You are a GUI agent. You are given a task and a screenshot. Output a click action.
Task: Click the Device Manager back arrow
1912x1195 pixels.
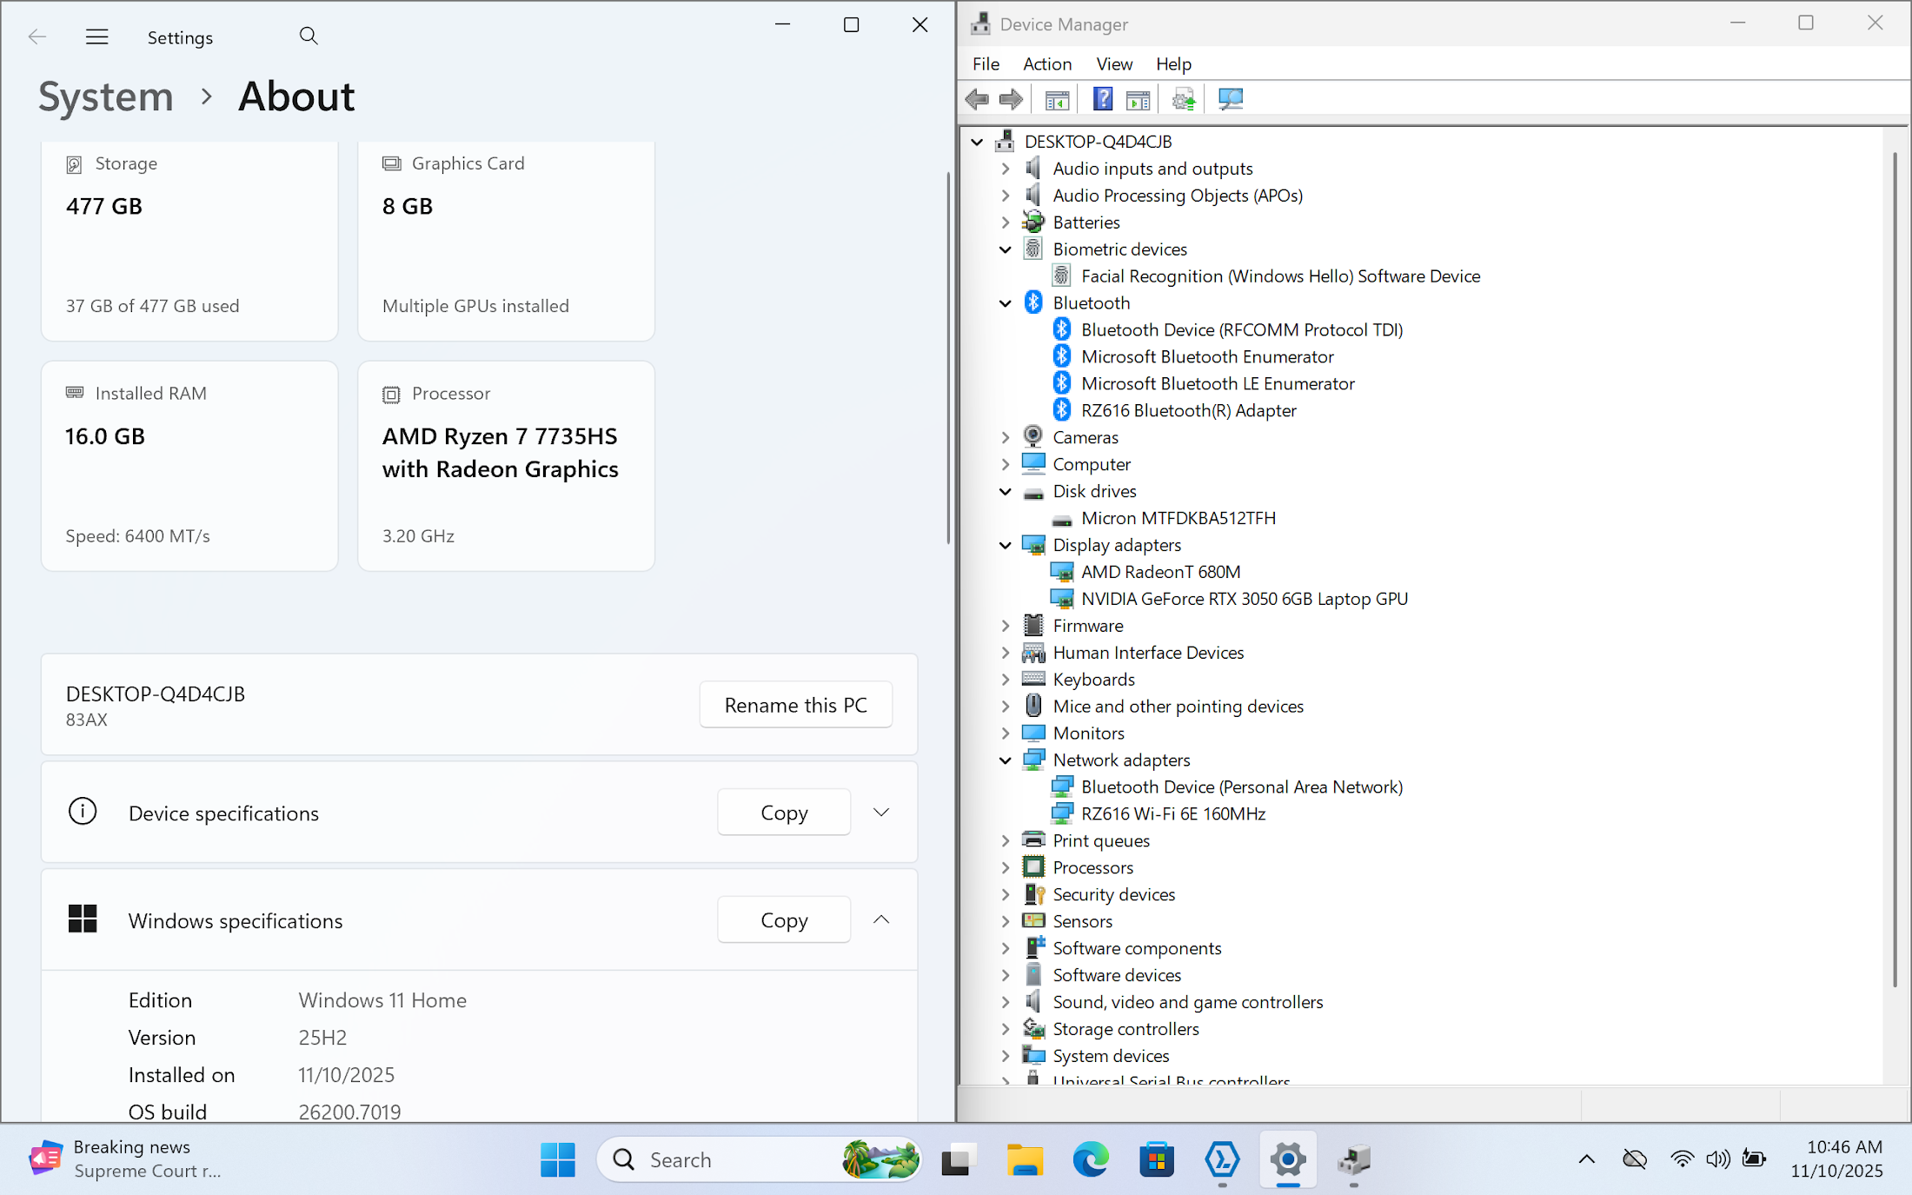[977, 99]
